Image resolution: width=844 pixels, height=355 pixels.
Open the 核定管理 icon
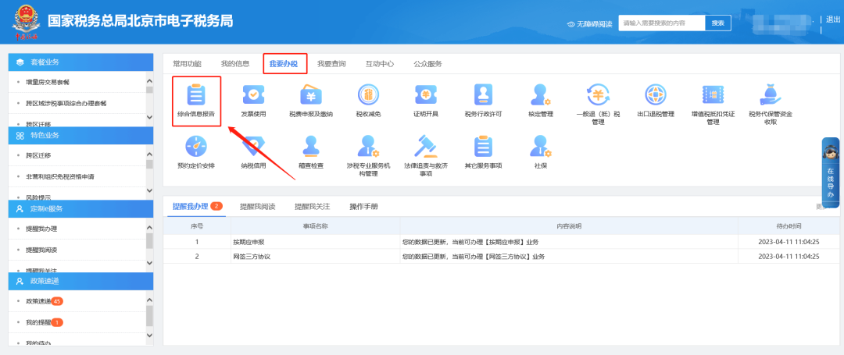pos(541,94)
